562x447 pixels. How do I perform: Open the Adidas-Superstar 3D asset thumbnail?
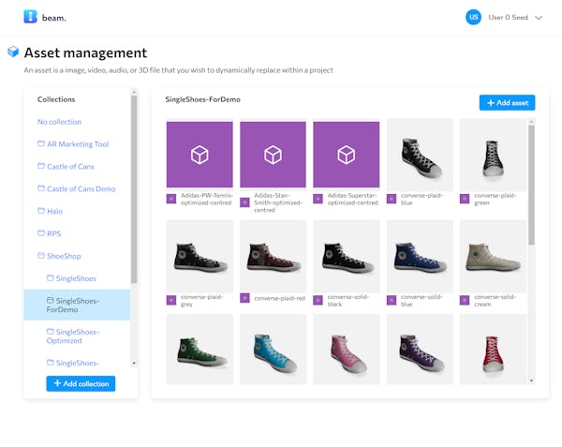coord(347,155)
